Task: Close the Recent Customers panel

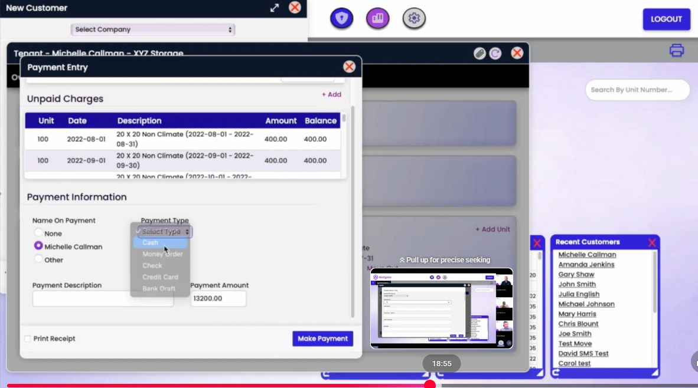Action: pyautogui.click(x=652, y=242)
